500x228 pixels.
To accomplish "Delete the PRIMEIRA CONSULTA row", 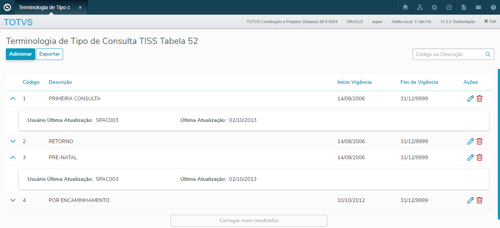I will [479, 98].
